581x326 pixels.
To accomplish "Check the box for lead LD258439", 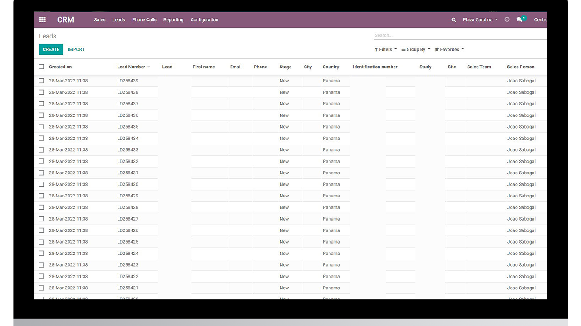I will (x=41, y=81).
